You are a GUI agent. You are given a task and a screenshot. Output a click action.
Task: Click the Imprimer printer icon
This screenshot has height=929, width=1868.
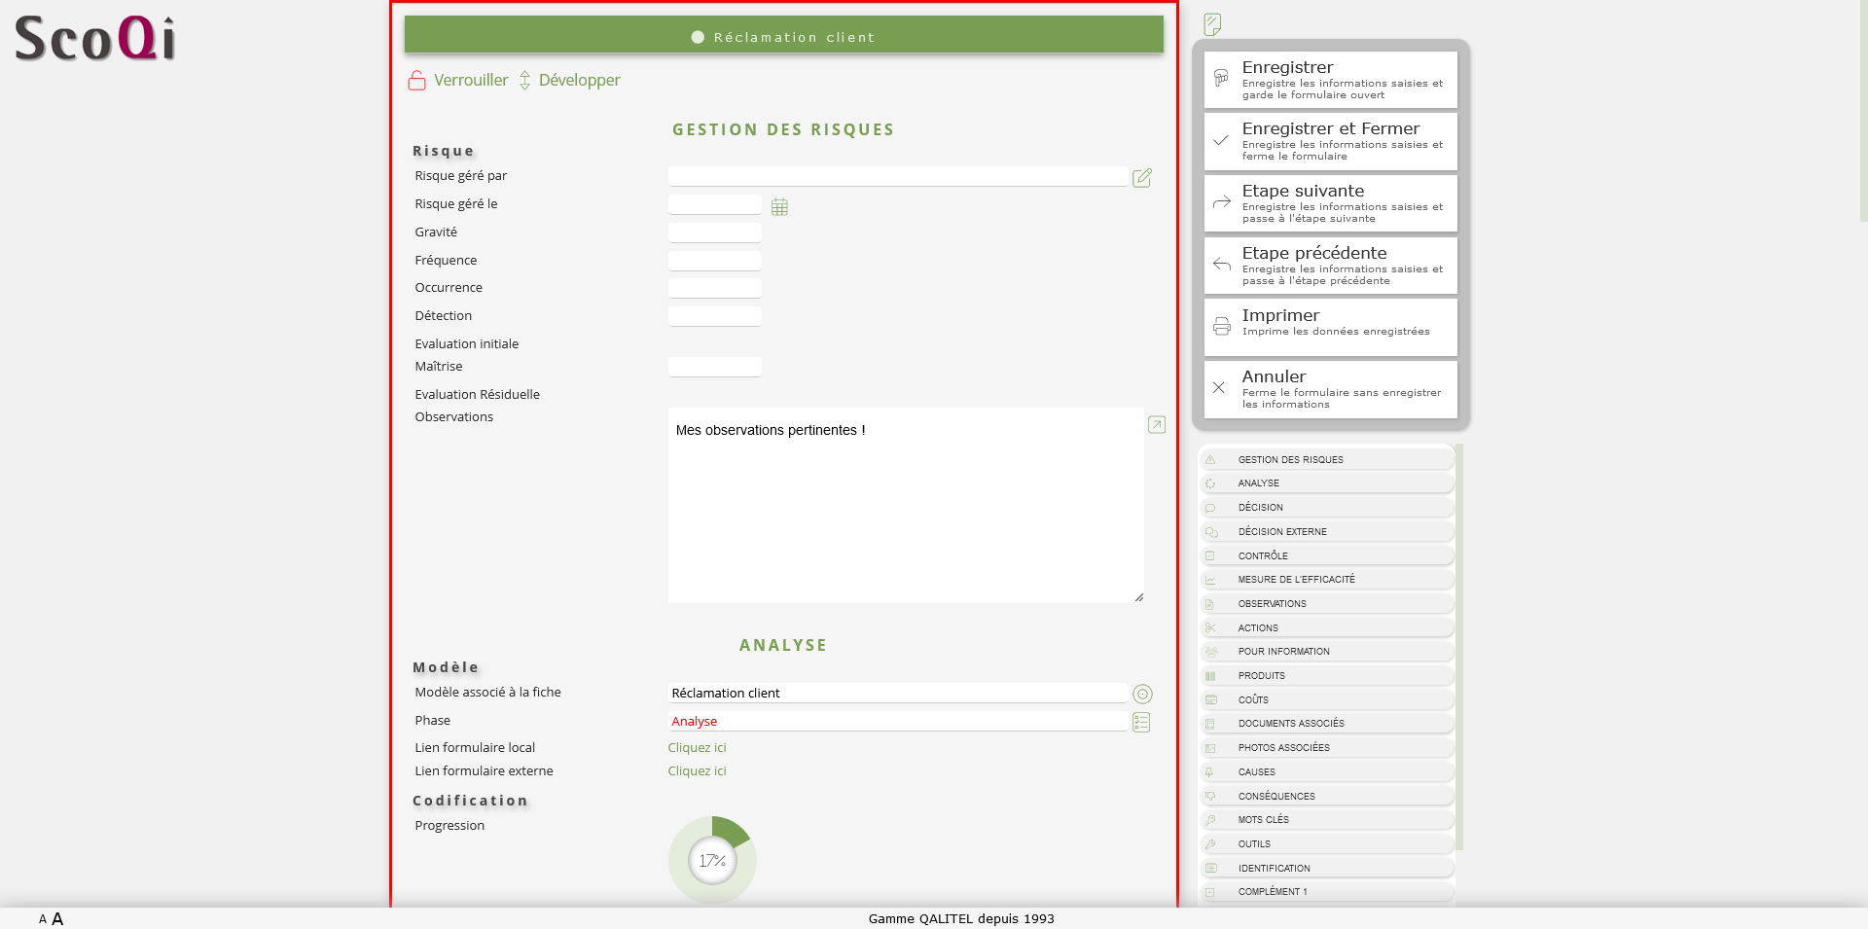coord(1222,327)
